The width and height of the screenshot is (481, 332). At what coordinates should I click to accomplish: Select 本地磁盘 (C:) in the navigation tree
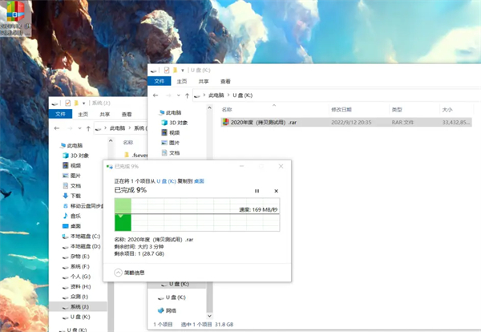click(85, 237)
